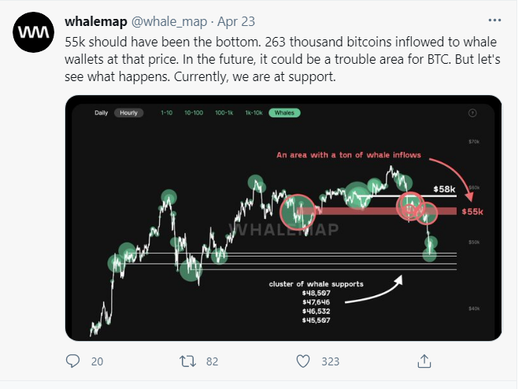The width and height of the screenshot is (522, 389).
Task: Click the $58k price level label
Action: click(445, 190)
